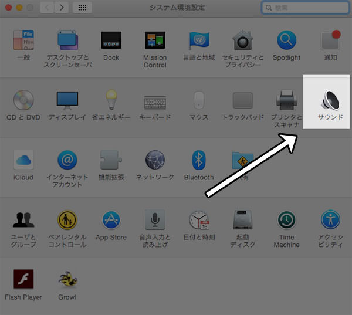Click the forward navigation arrow
The image size is (352, 315).
[x=61, y=8]
